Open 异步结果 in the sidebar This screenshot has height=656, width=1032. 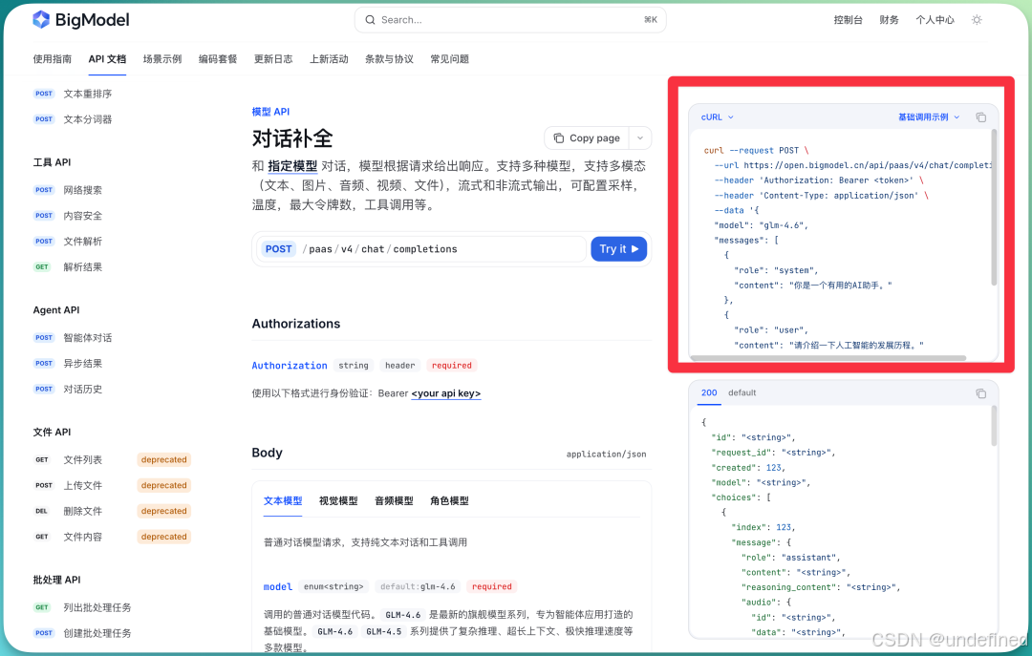[x=82, y=364]
